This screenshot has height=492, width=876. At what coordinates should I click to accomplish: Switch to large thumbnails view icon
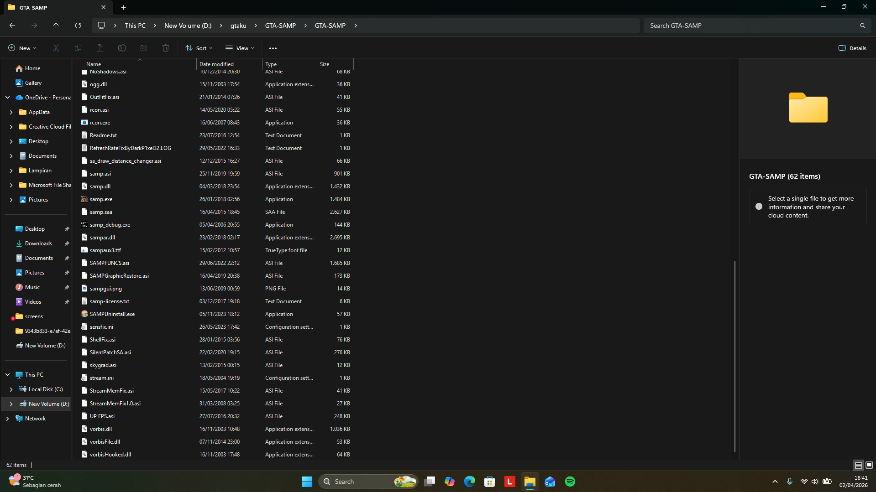pos(869,465)
